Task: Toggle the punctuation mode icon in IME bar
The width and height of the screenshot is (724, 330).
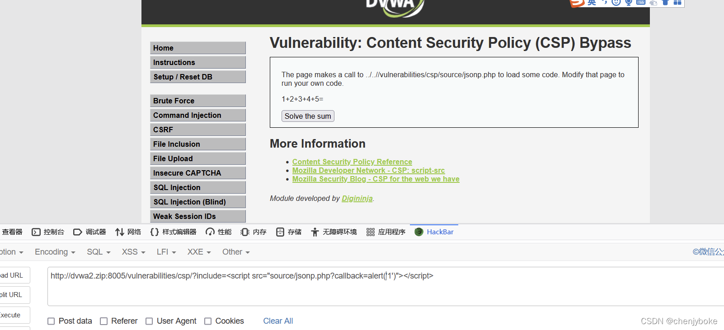Action: coord(604,2)
